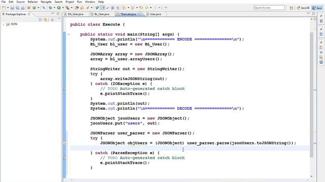Expand the JSON project tree node
This screenshot has height=182, width=325.
[4, 24]
